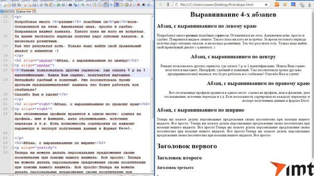
Task: Toggle the Show All Characters icon
Action: tap(111, 4)
